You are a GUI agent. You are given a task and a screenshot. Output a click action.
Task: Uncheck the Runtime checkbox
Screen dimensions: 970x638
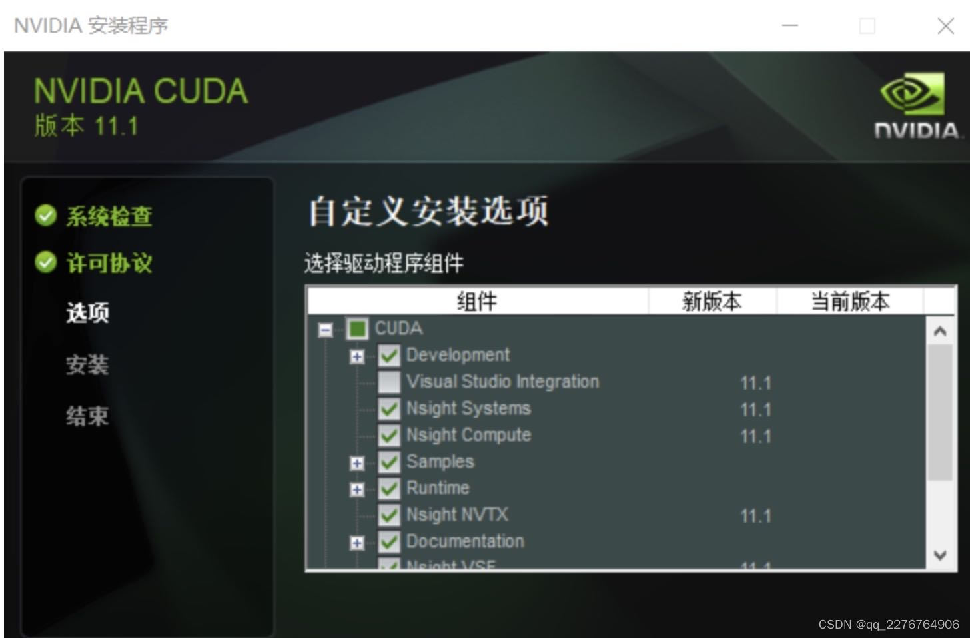389,488
